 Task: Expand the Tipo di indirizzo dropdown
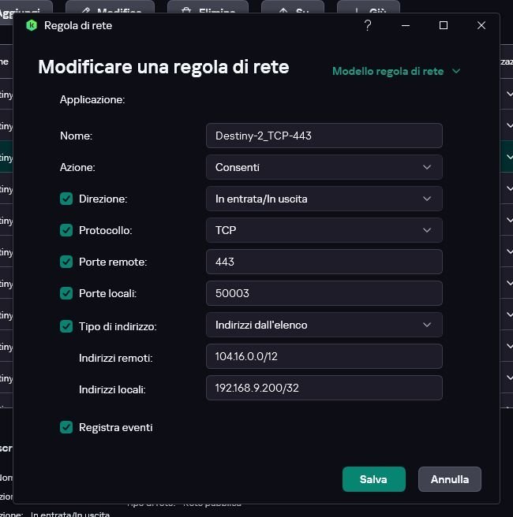click(324, 325)
